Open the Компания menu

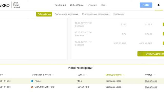tap(60, 5)
